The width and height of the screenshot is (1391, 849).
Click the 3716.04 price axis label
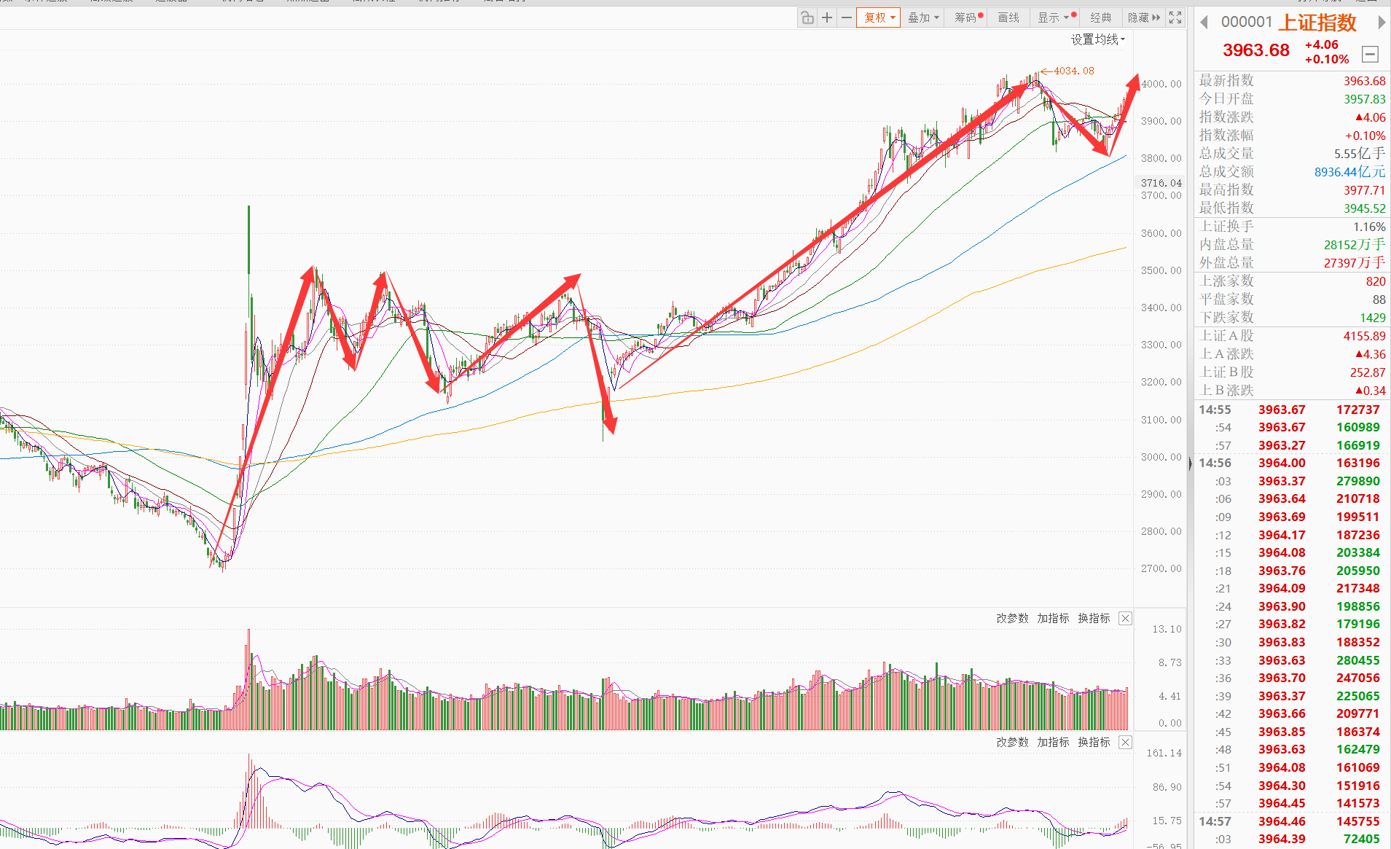tap(1161, 183)
